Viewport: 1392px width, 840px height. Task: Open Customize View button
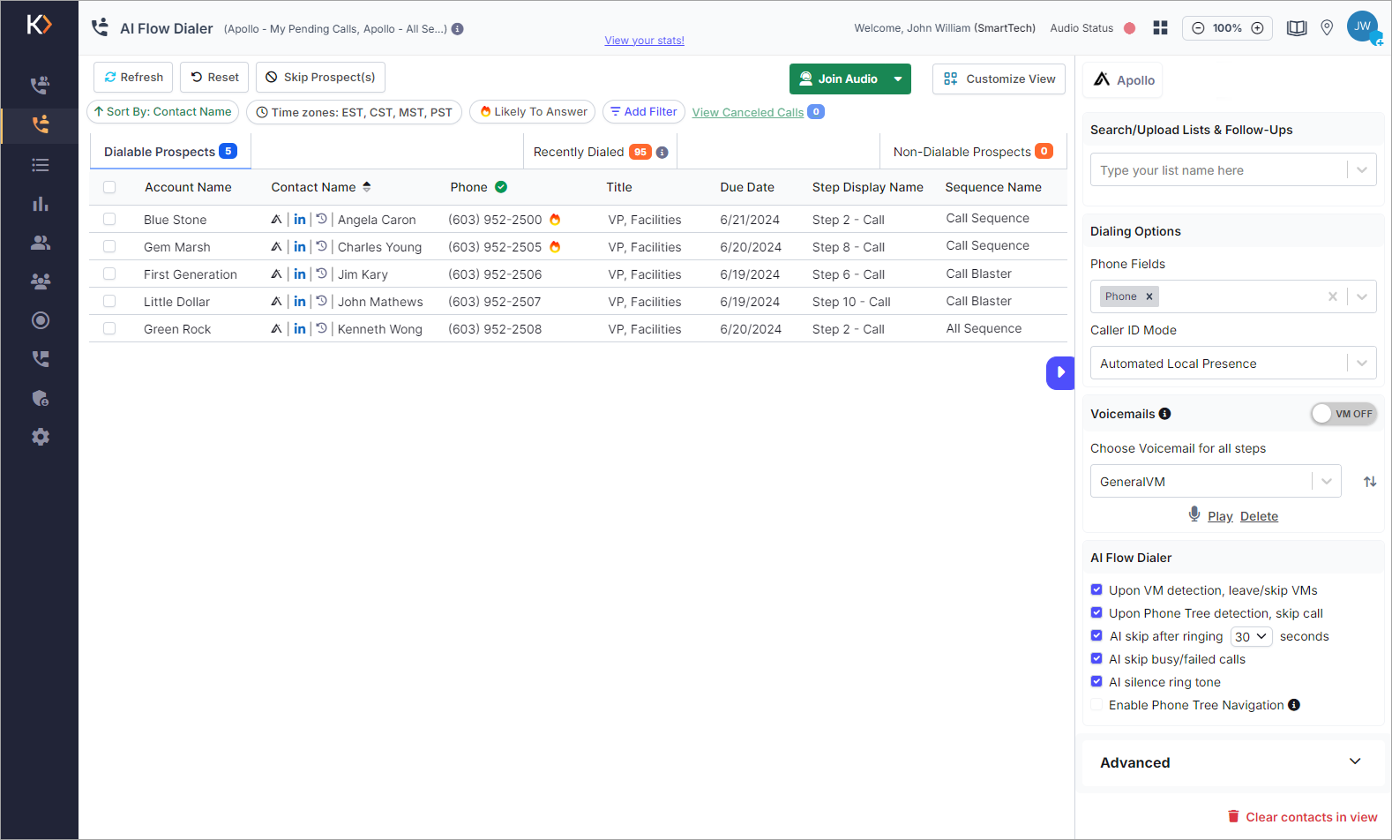[x=999, y=79]
